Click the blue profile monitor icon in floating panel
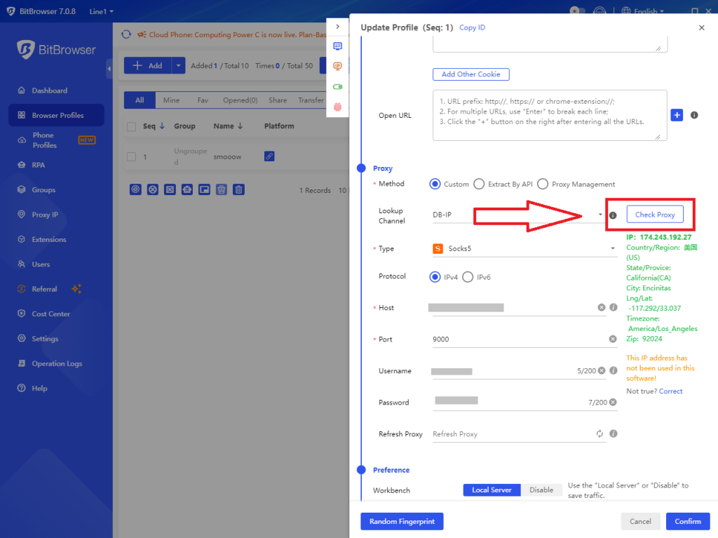The height and width of the screenshot is (538, 718). pyautogui.click(x=338, y=45)
